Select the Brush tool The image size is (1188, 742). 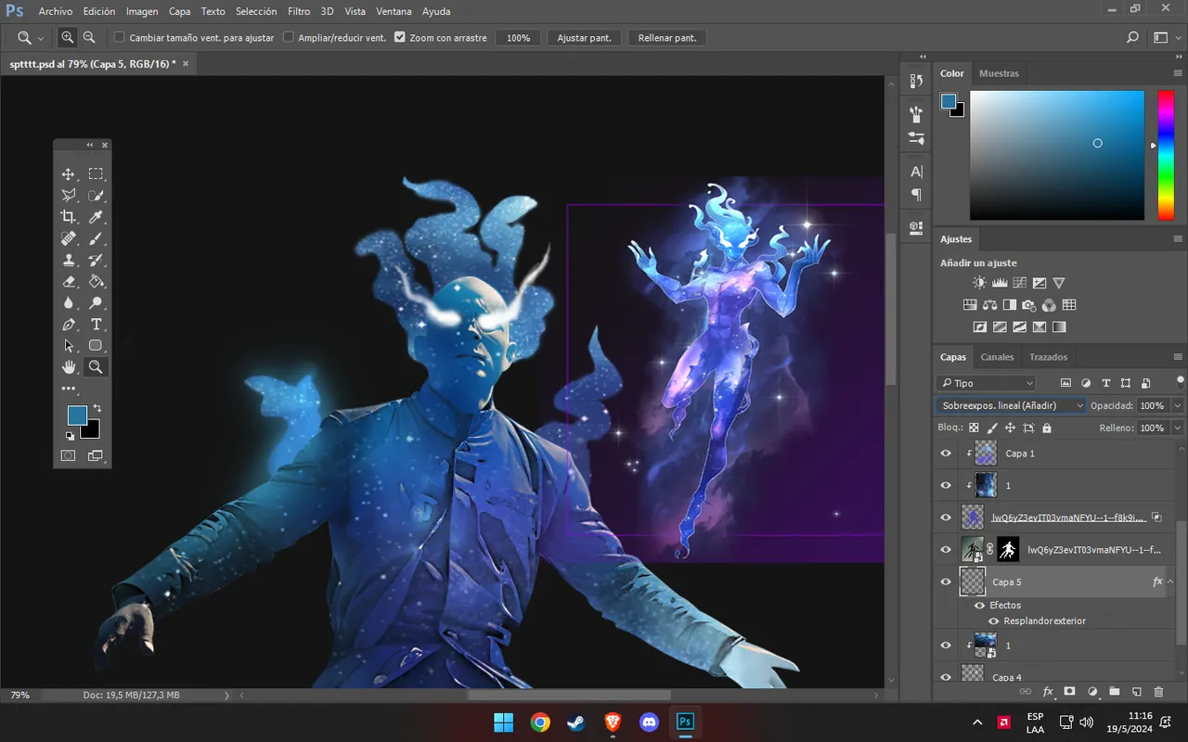click(x=96, y=238)
